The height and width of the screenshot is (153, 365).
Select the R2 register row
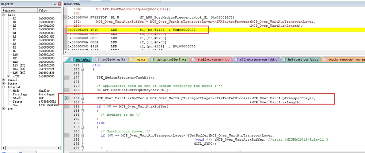tap(30, 26)
